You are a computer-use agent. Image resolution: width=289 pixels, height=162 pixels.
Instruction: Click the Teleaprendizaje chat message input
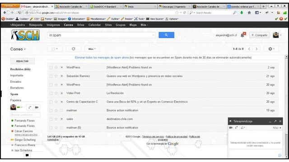point(255,153)
